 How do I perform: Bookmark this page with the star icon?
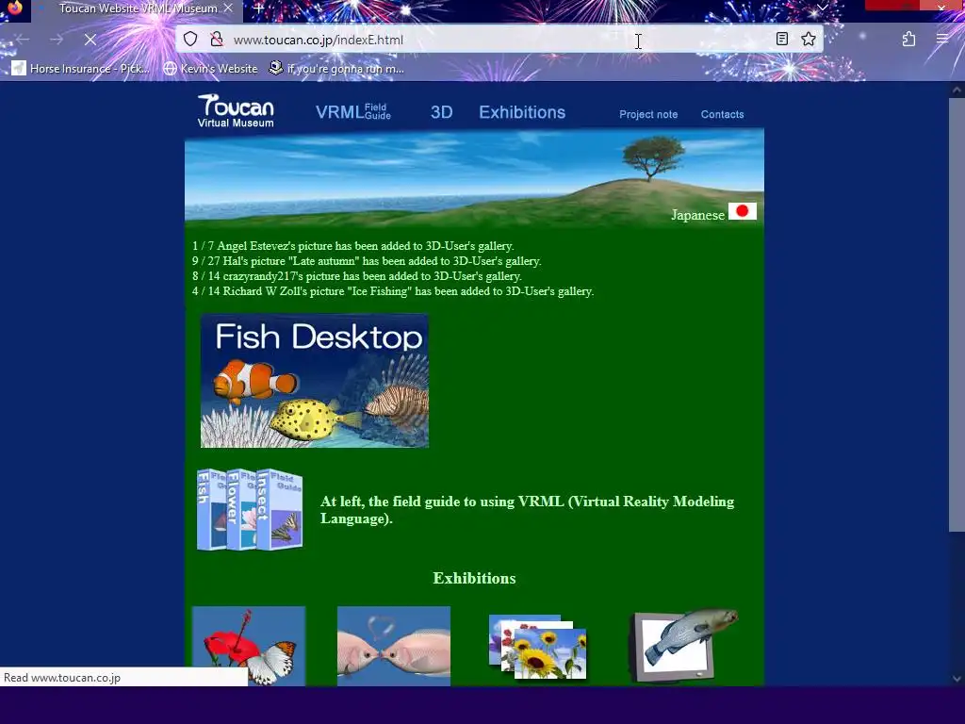[x=809, y=40]
